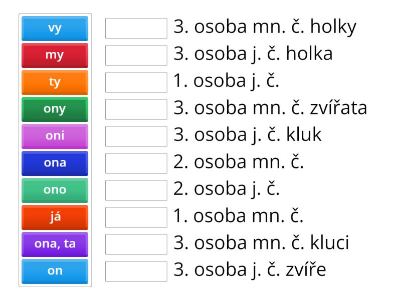Viewport: 401px width, 300px height.
Task: Select the red "my" tile
Action: point(54,55)
